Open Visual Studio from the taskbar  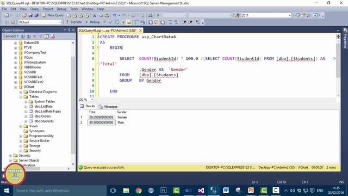click(x=201, y=191)
